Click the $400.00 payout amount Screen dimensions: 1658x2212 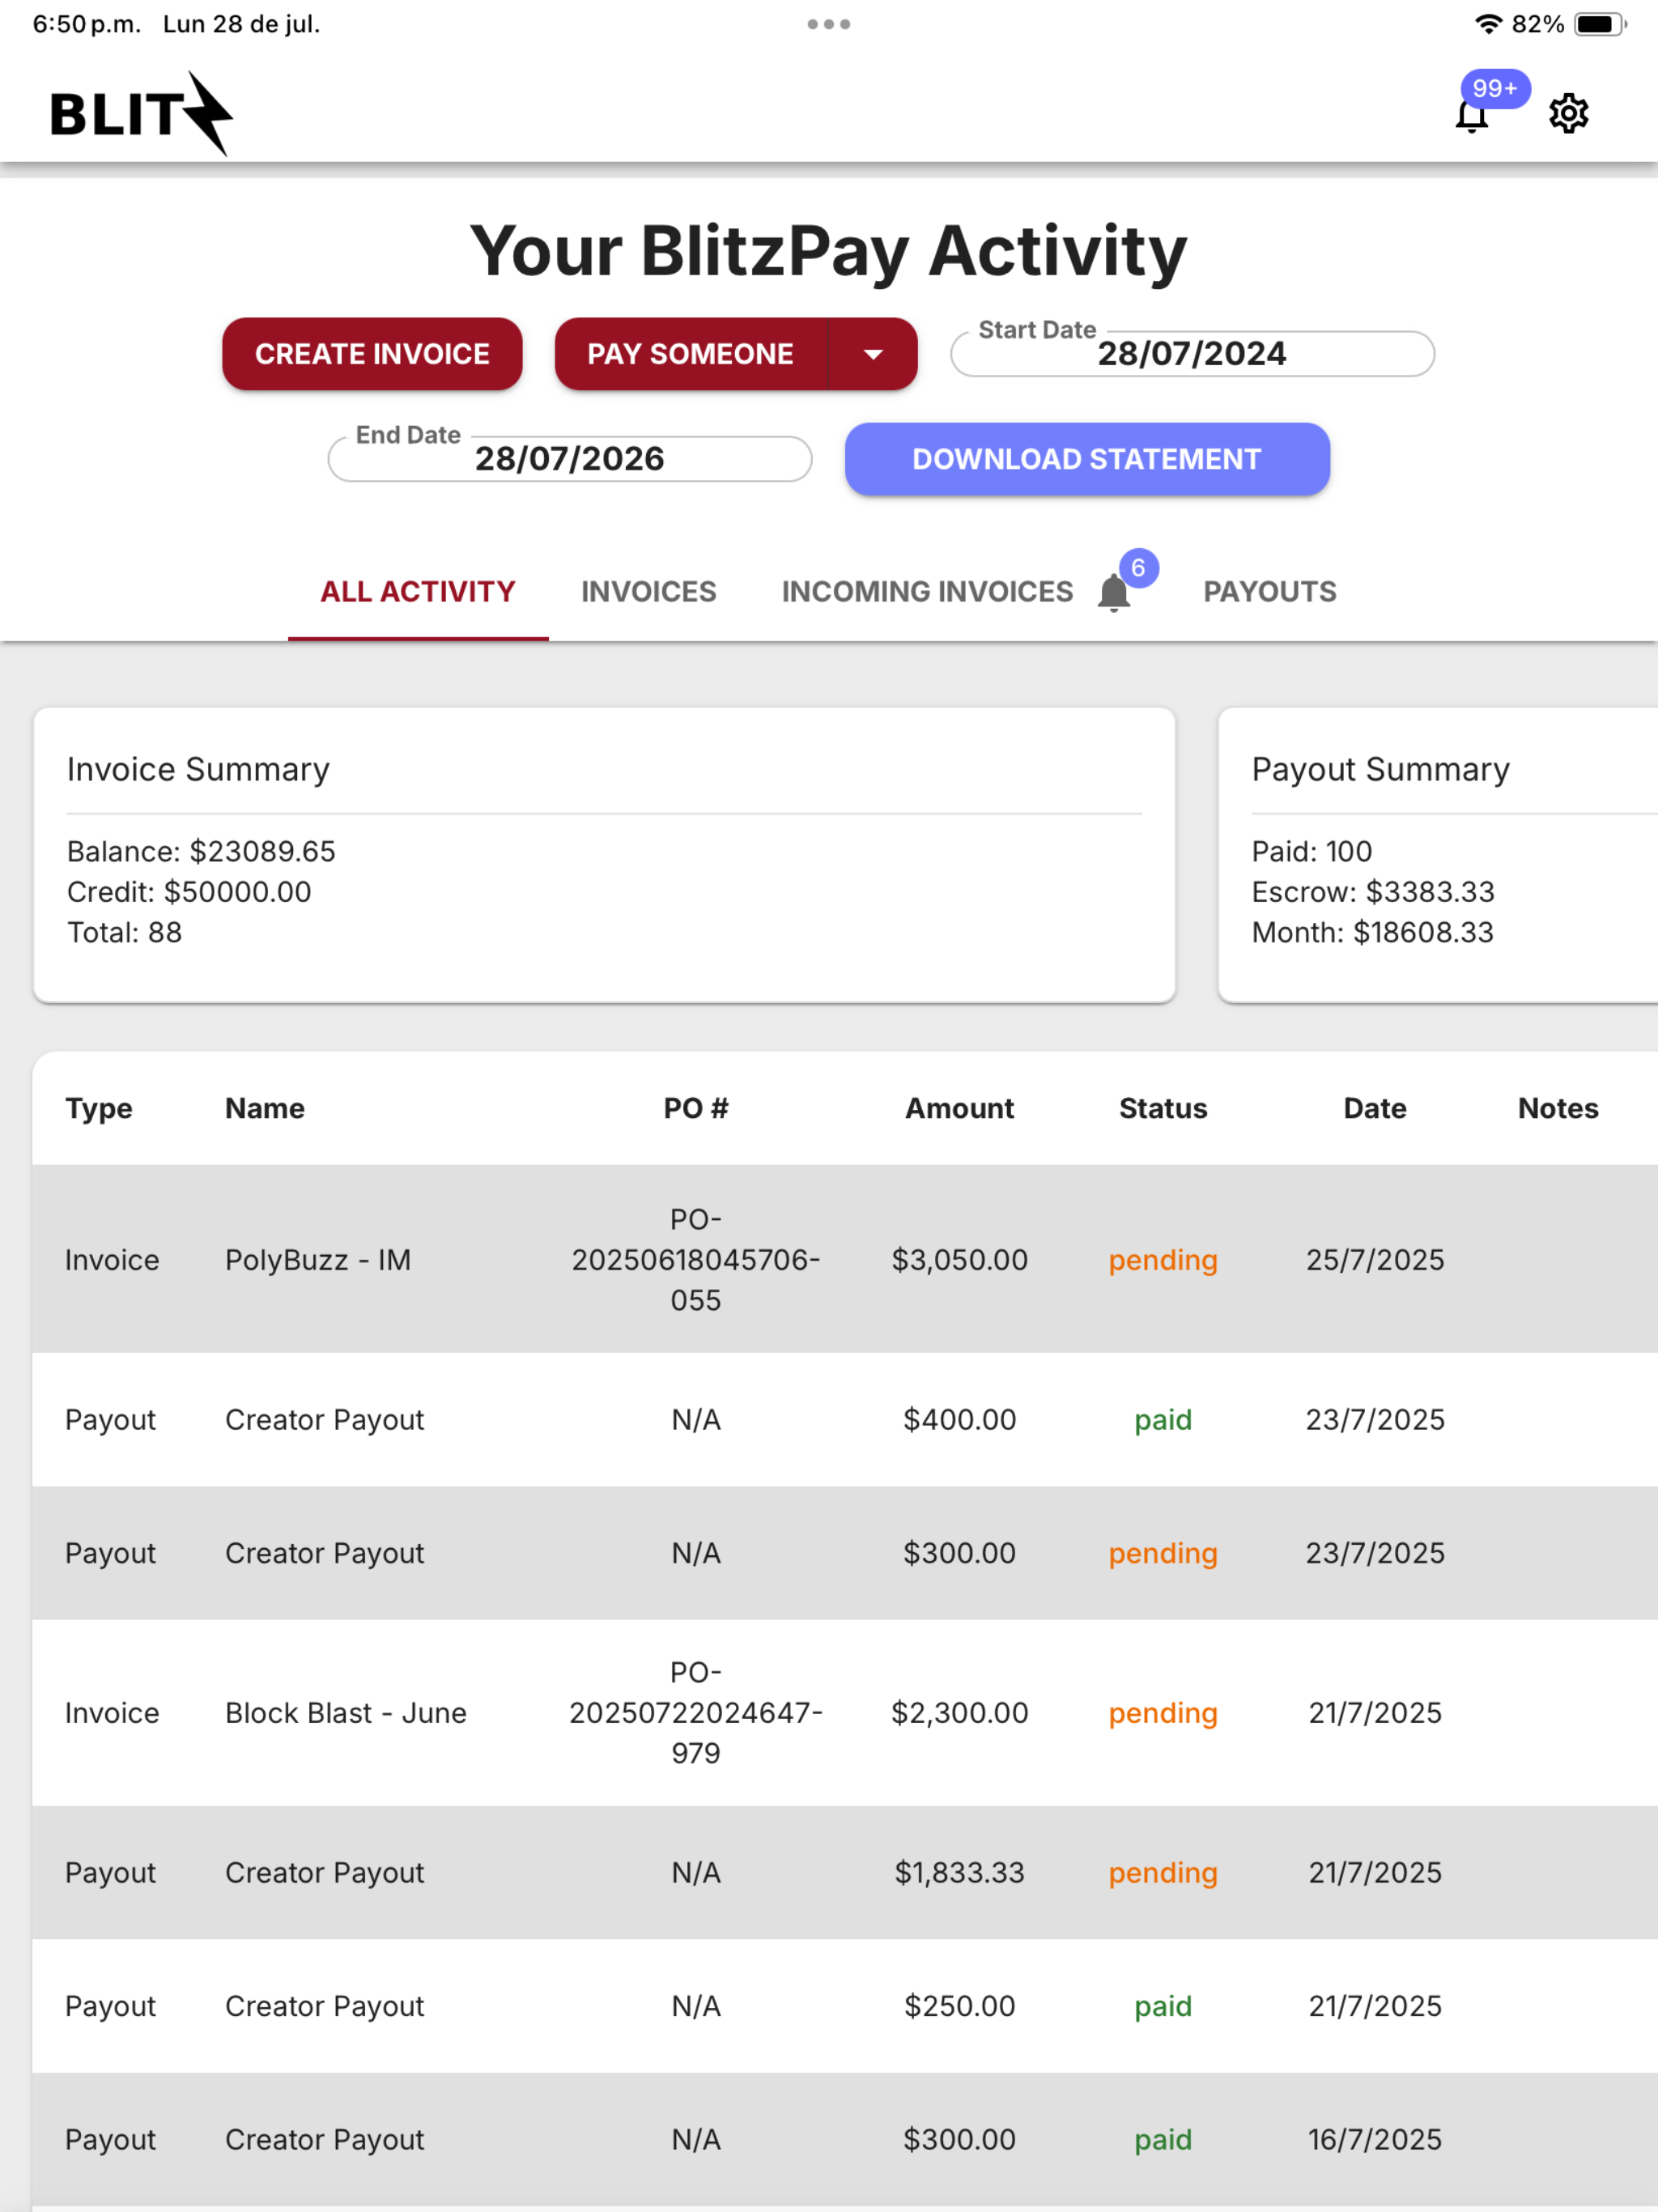tap(960, 1419)
